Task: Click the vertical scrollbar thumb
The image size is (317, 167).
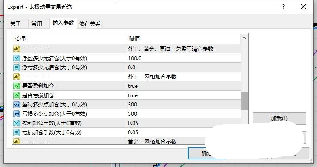Action: [244, 101]
